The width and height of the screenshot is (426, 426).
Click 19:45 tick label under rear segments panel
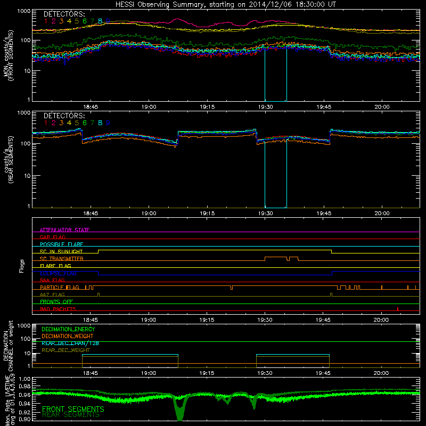(x=324, y=214)
